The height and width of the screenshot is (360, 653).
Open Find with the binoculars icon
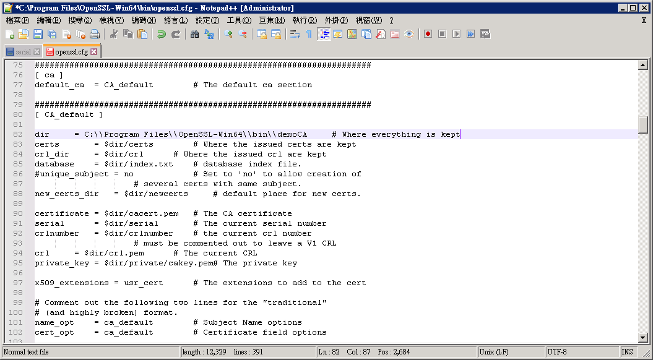click(x=194, y=35)
